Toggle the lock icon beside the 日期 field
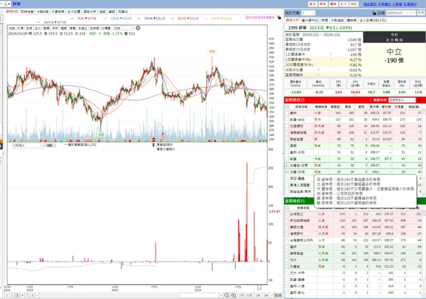 (x=374, y=13)
